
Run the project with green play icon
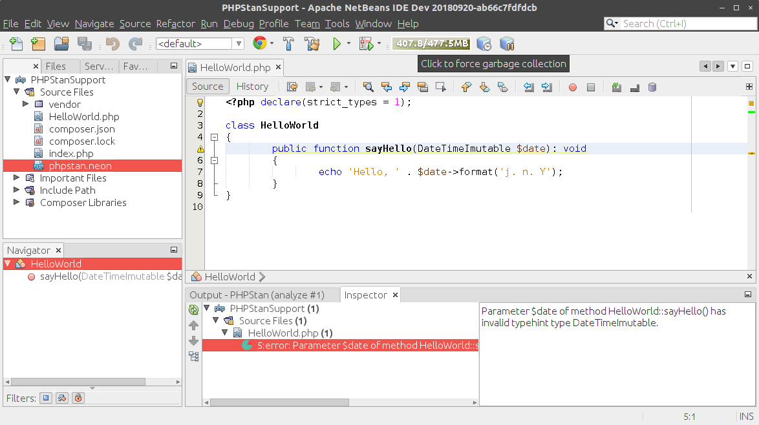(x=336, y=44)
